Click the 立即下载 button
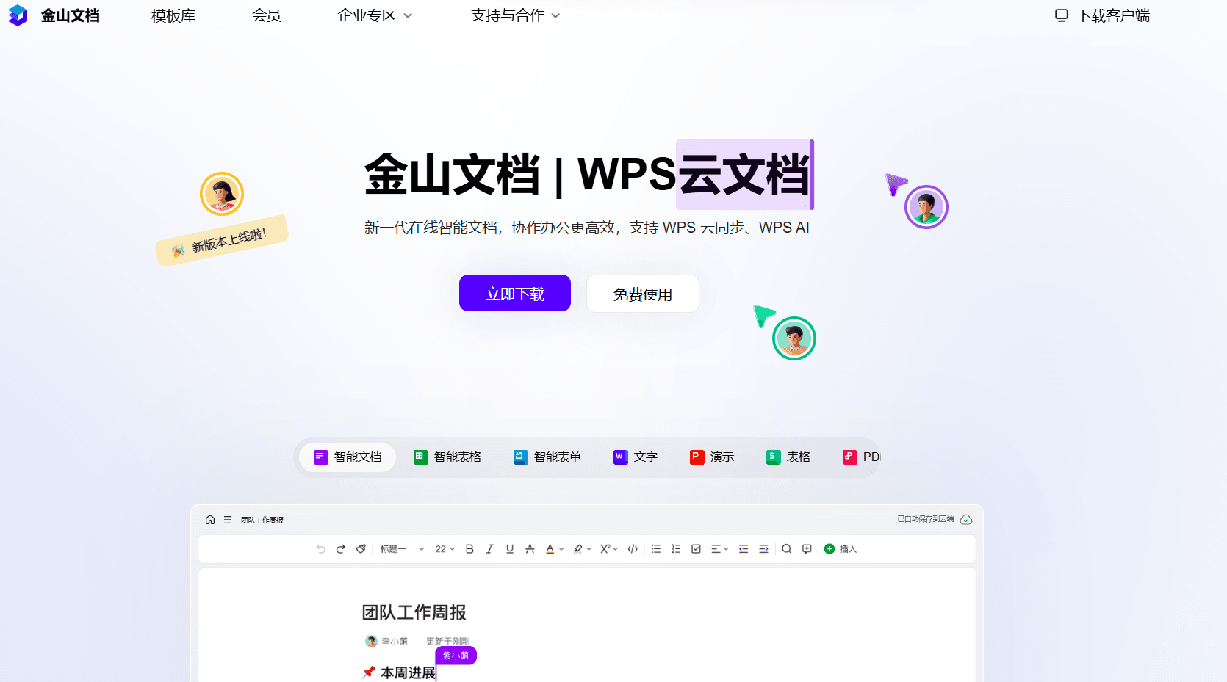The width and height of the screenshot is (1227, 682). (515, 293)
